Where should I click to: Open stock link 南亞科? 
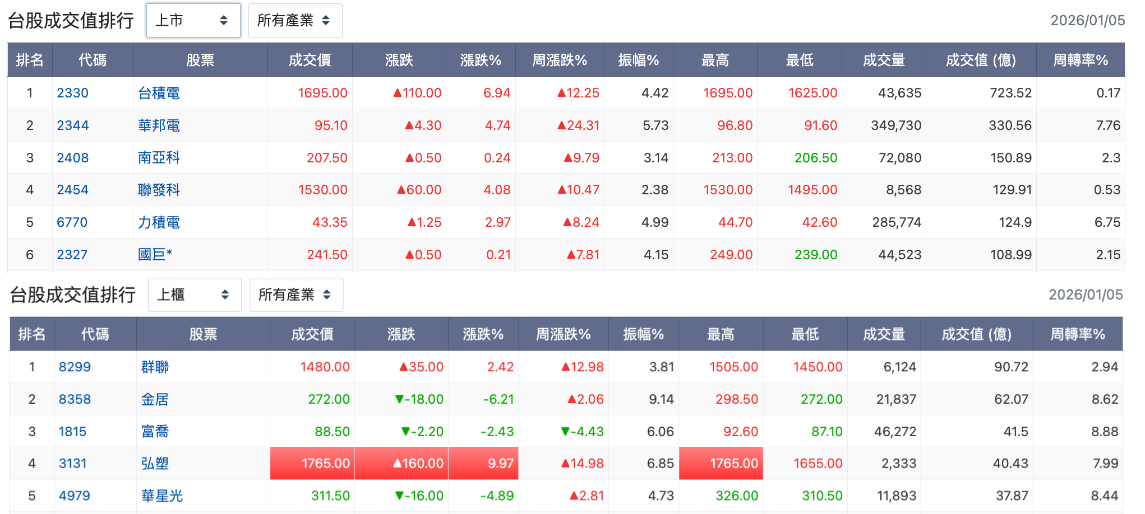coord(159,158)
